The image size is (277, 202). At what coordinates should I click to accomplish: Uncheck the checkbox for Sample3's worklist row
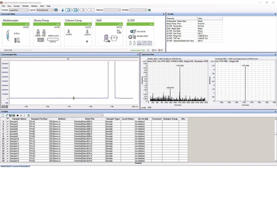pos(8,121)
